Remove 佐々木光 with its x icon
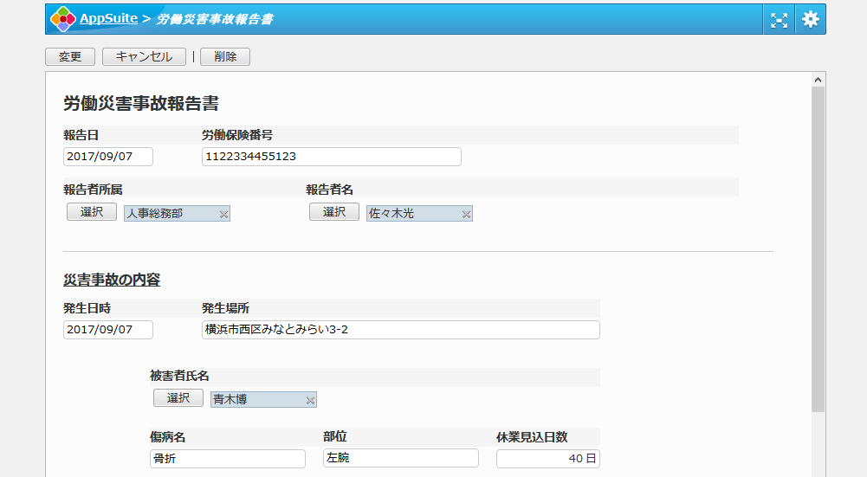The width and height of the screenshot is (867, 477). pyautogui.click(x=466, y=215)
